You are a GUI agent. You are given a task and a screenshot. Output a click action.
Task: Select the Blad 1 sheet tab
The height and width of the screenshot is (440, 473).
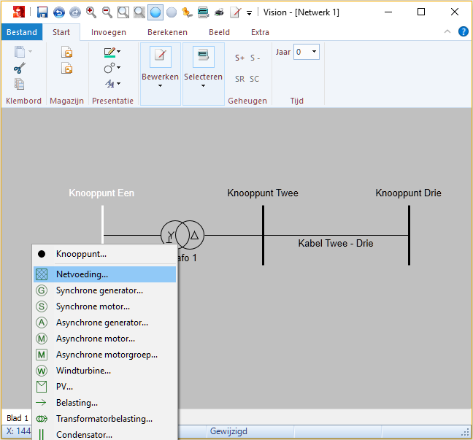pyautogui.click(x=17, y=418)
